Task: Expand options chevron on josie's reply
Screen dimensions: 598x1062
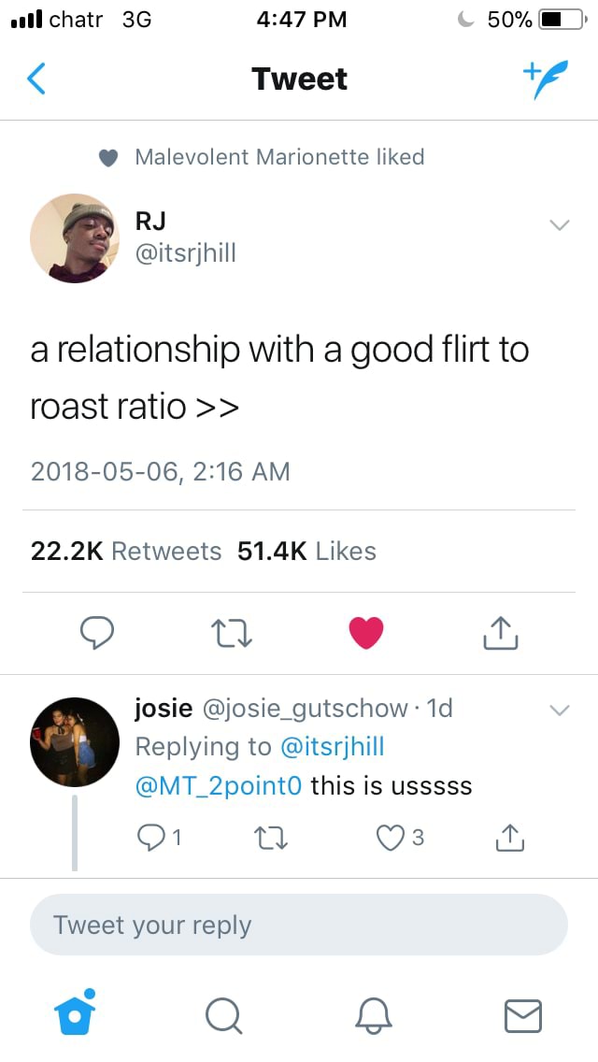Action: coord(559,710)
